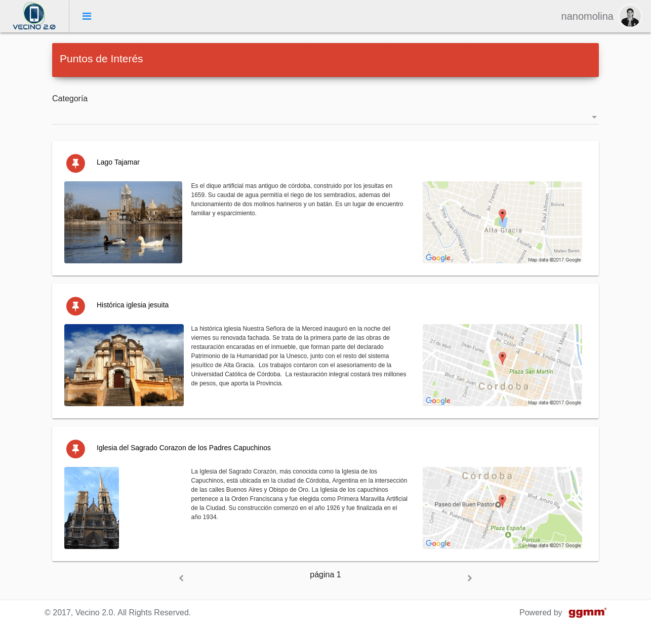Go to the previous page arrow
The height and width of the screenshot is (630, 651).
[x=181, y=578]
